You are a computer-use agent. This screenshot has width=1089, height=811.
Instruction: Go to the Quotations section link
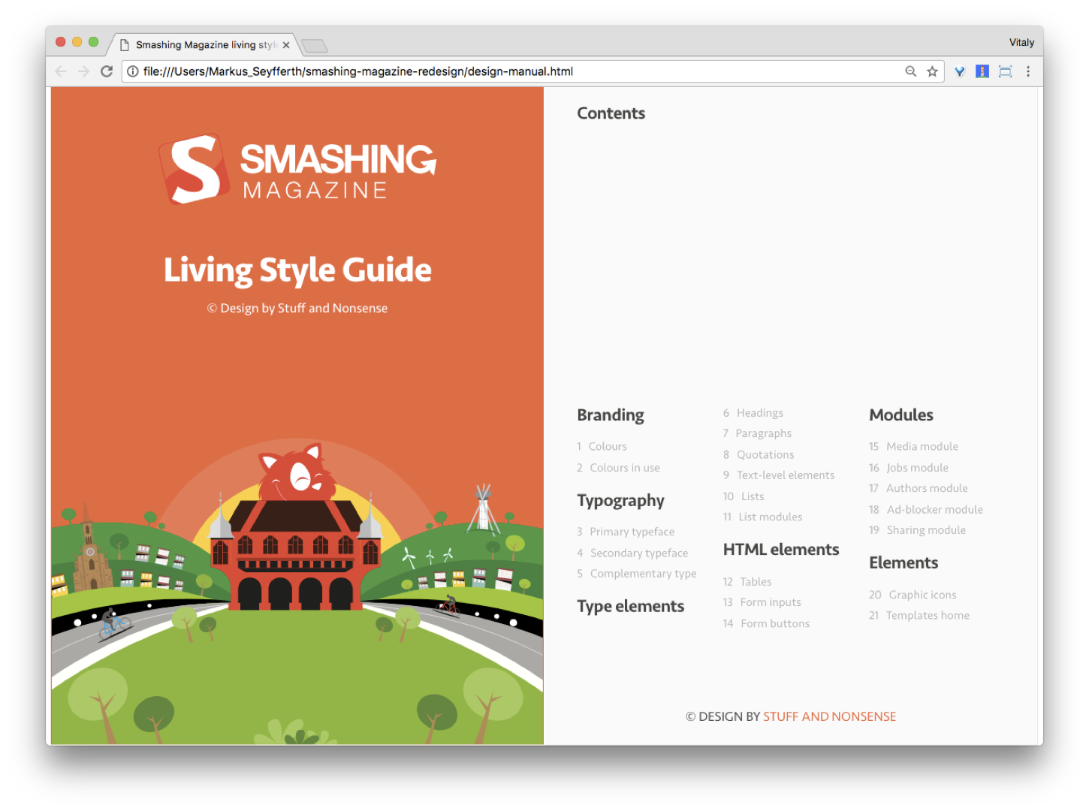click(x=765, y=454)
